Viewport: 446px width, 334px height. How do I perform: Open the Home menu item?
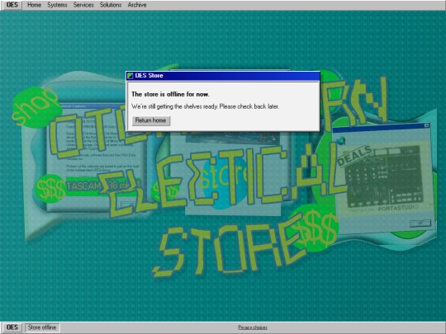[x=34, y=5]
